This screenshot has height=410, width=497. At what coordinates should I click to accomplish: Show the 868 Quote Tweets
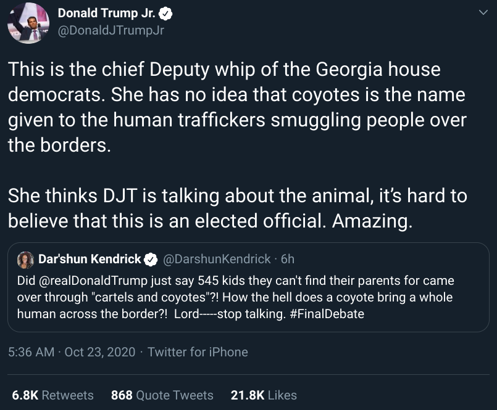pos(162,395)
